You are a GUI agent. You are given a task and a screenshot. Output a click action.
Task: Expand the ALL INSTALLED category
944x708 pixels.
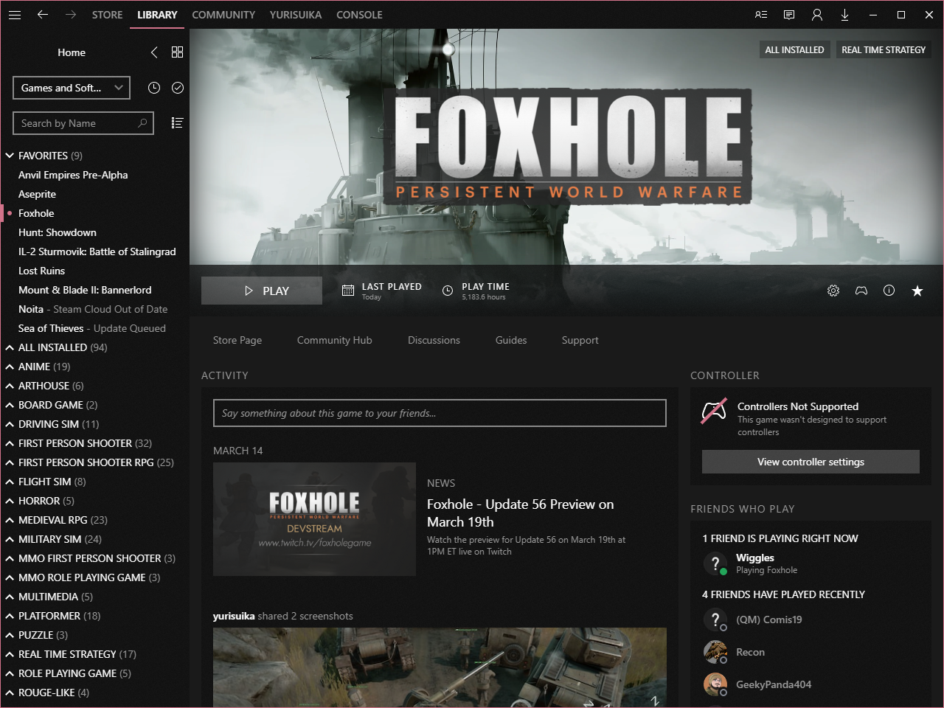click(x=10, y=347)
